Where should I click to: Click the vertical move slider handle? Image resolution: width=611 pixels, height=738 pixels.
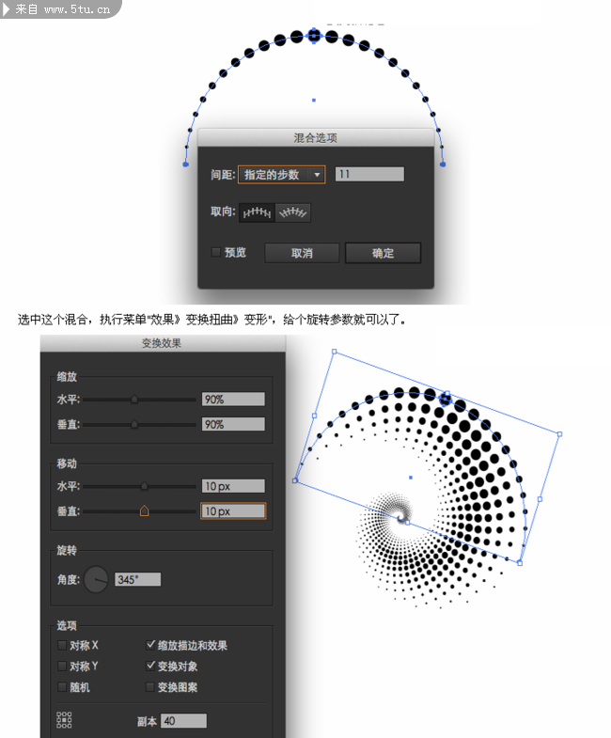tap(145, 510)
